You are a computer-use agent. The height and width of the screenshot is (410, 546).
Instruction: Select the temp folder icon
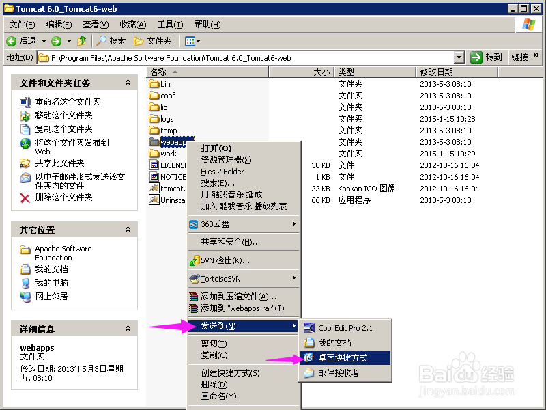point(154,130)
